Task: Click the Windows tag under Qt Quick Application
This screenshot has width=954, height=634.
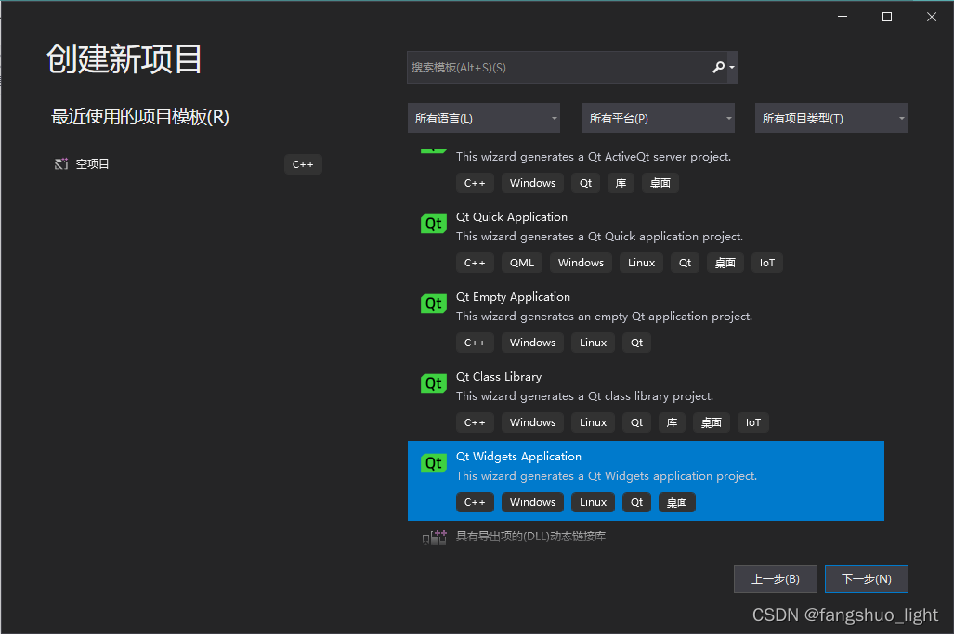Action: (582, 263)
